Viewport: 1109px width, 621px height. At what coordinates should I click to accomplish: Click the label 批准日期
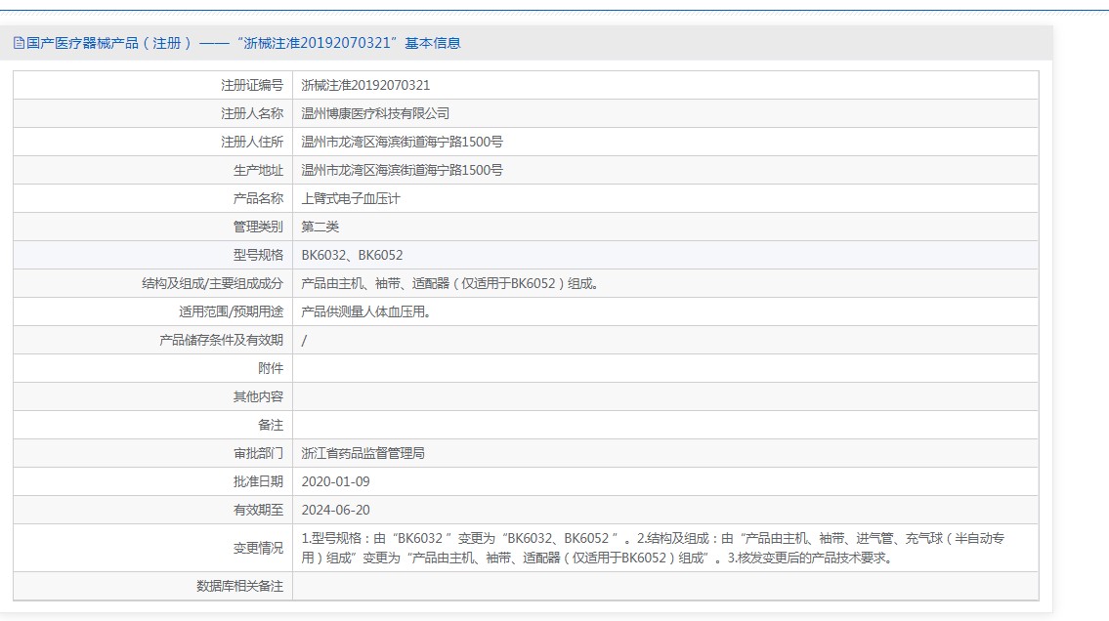pos(258,481)
